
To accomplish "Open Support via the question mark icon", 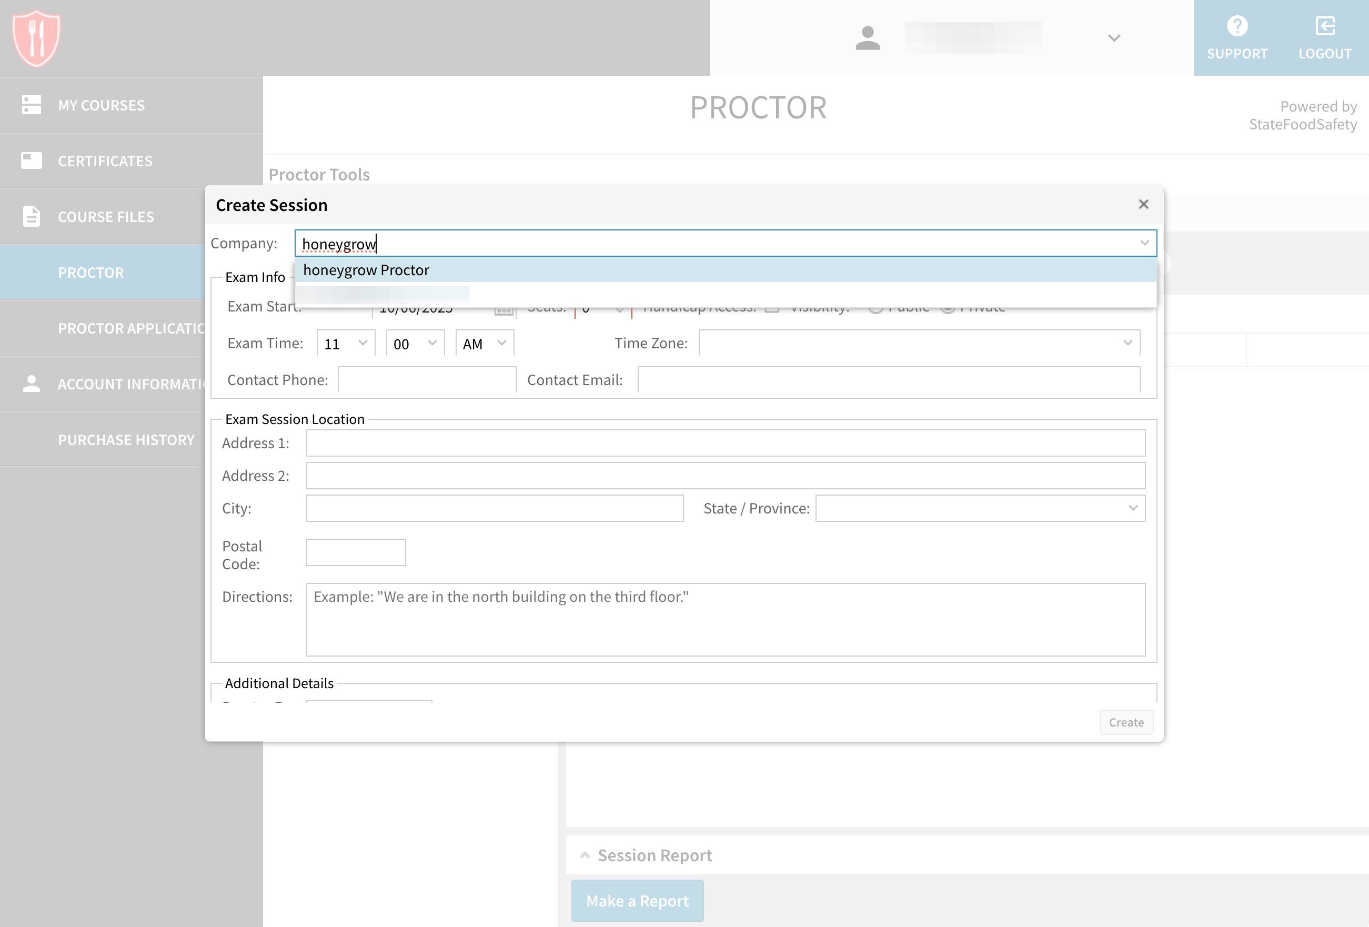I will 1236,26.
